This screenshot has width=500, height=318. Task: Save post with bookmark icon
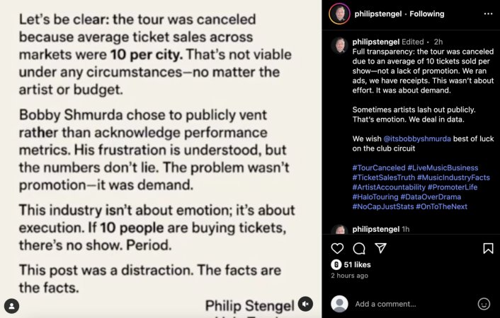[x=488, y=248]
